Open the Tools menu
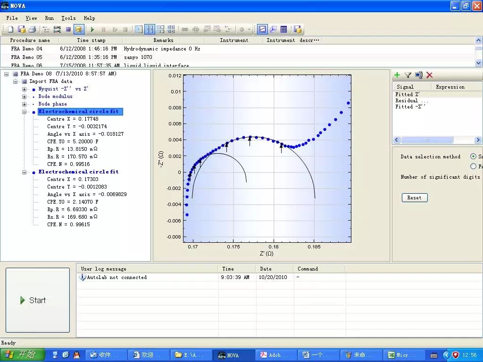 [x=68, y=18]
